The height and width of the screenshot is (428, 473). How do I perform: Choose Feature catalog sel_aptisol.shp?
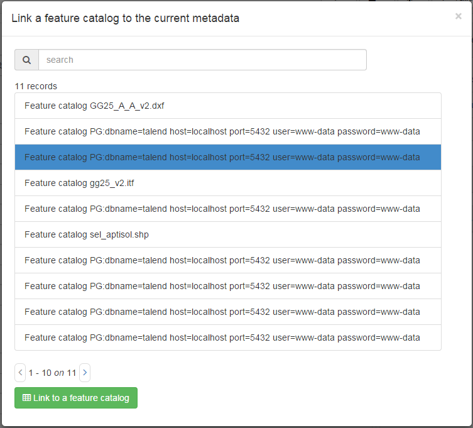pyautogui.click(x=228, y=234)
